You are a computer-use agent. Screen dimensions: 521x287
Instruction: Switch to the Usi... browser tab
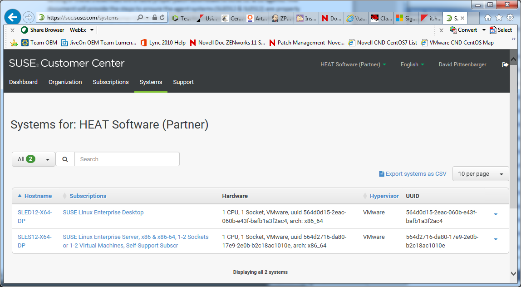pyautogui.click(x=206, y=18)
